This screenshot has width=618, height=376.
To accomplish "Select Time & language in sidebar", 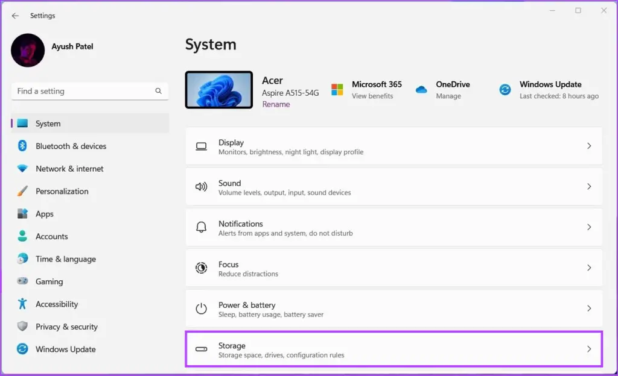I will coord(65,259).
